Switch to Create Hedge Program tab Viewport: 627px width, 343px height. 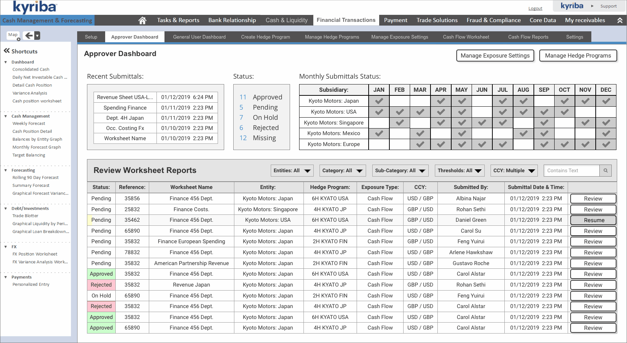[265, 37]
